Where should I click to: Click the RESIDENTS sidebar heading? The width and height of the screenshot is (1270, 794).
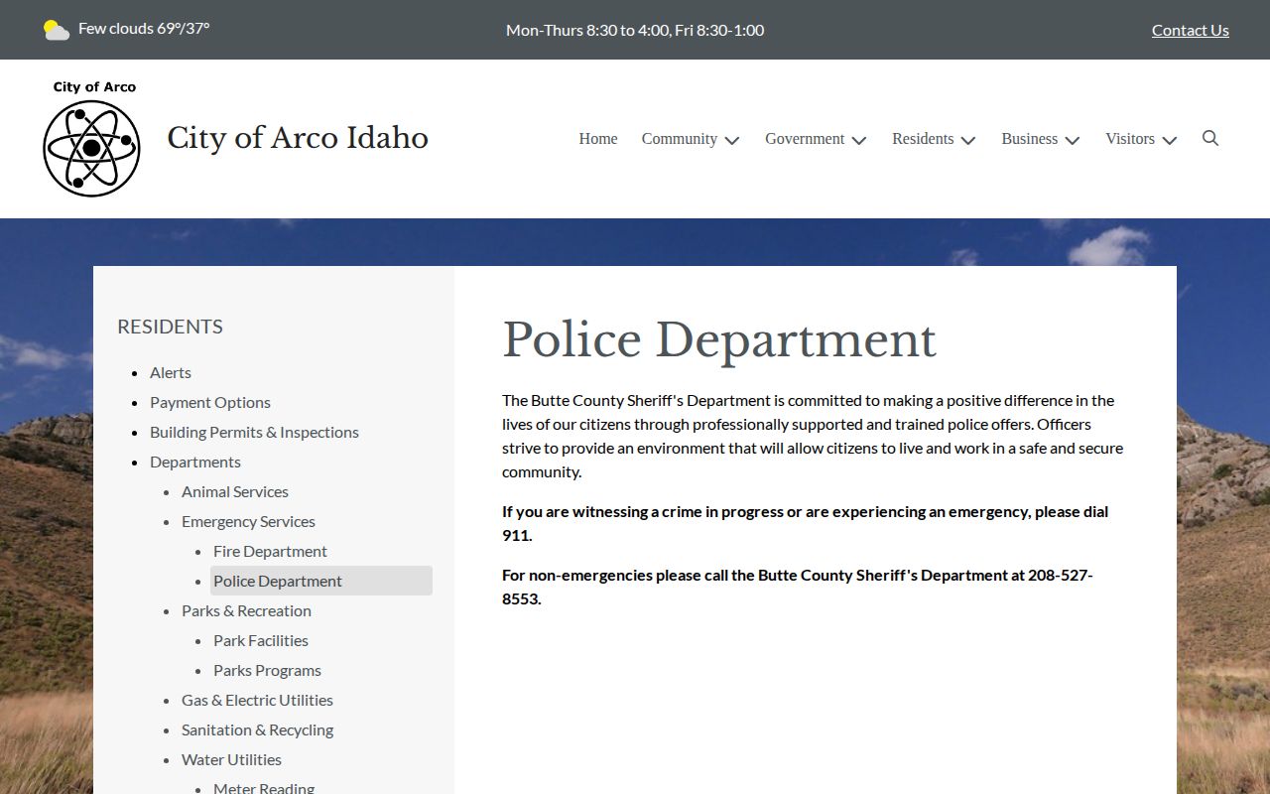[x=170, y=327]
